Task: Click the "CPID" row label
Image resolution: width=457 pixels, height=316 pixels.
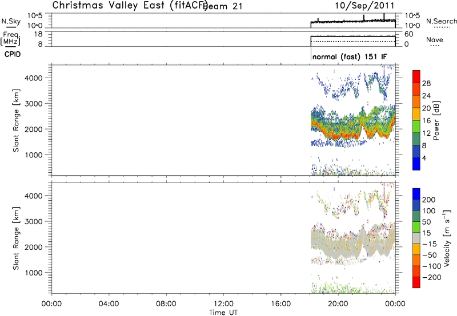Action: tap(13, 54)
